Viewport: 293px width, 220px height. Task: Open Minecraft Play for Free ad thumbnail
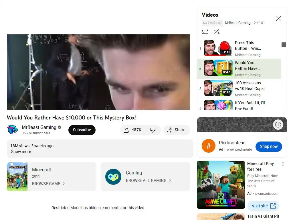[x=221, y=185]
